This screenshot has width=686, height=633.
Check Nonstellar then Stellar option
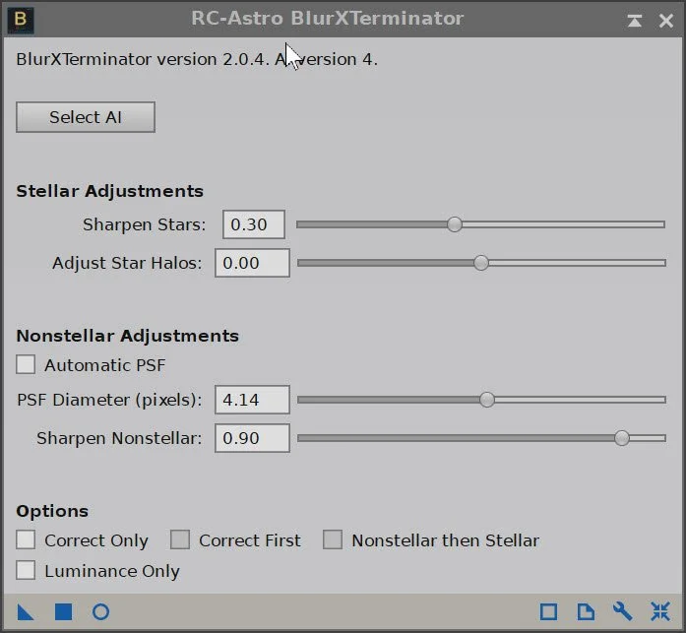tap(333, 539)
